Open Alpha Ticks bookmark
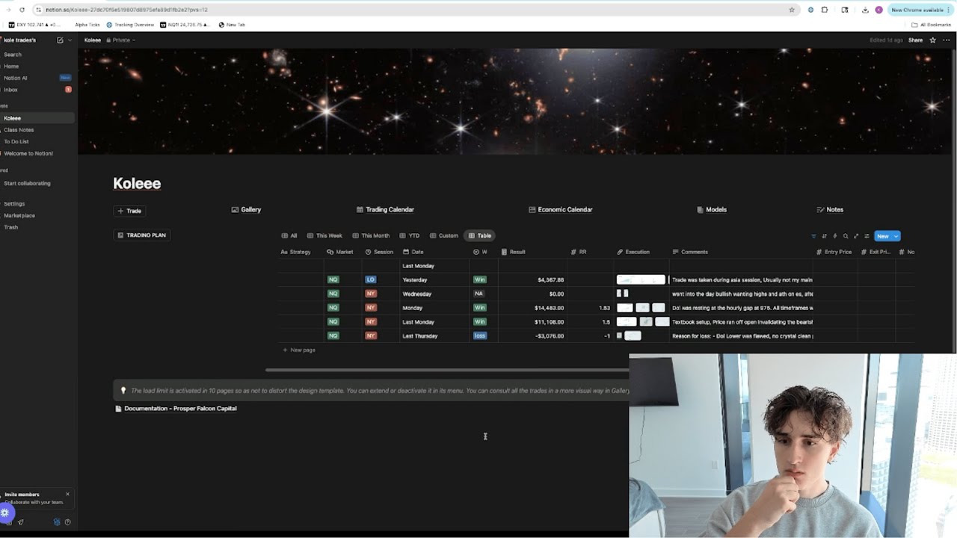 pos(87,25)
